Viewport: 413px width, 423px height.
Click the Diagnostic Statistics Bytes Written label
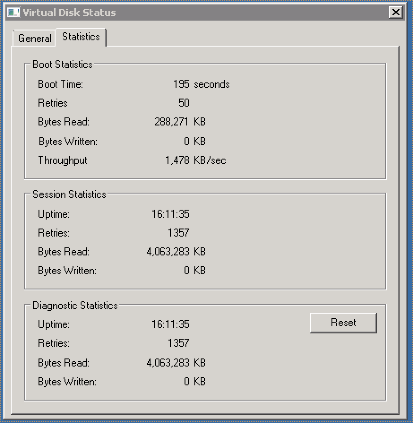point(67,382)
